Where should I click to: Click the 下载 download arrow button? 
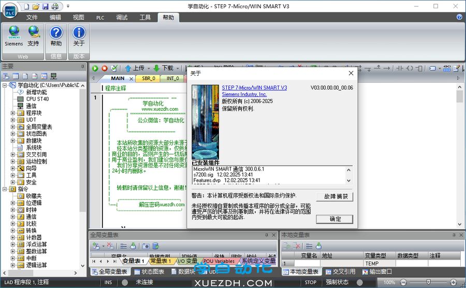click(164, 68)
